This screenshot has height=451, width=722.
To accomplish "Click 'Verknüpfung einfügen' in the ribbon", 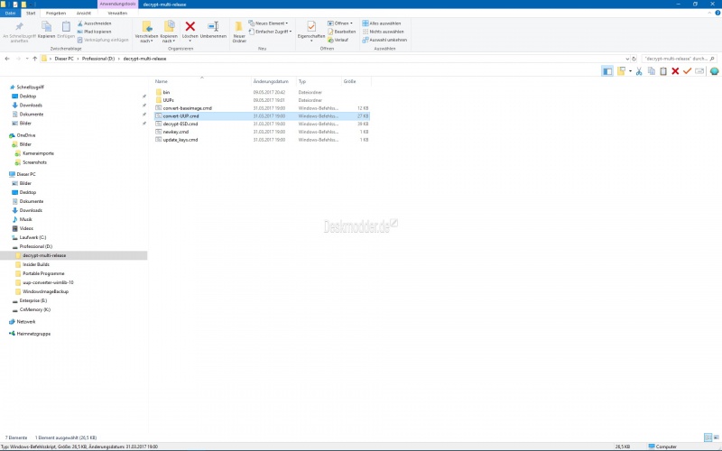I will (x=103, y=40).
